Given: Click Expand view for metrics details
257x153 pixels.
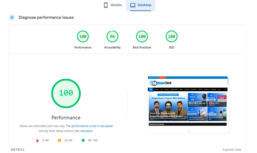Looking at the screenshot, I should (x=232, y=149).
